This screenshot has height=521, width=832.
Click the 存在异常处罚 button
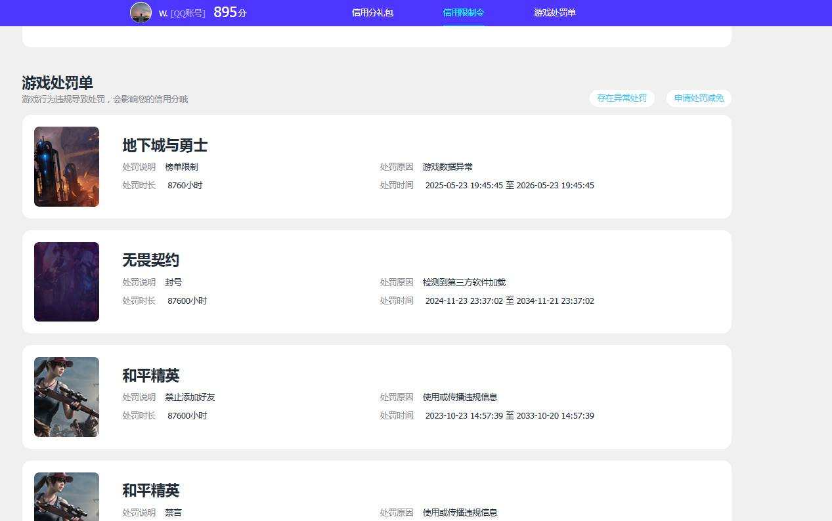(622, 98)
